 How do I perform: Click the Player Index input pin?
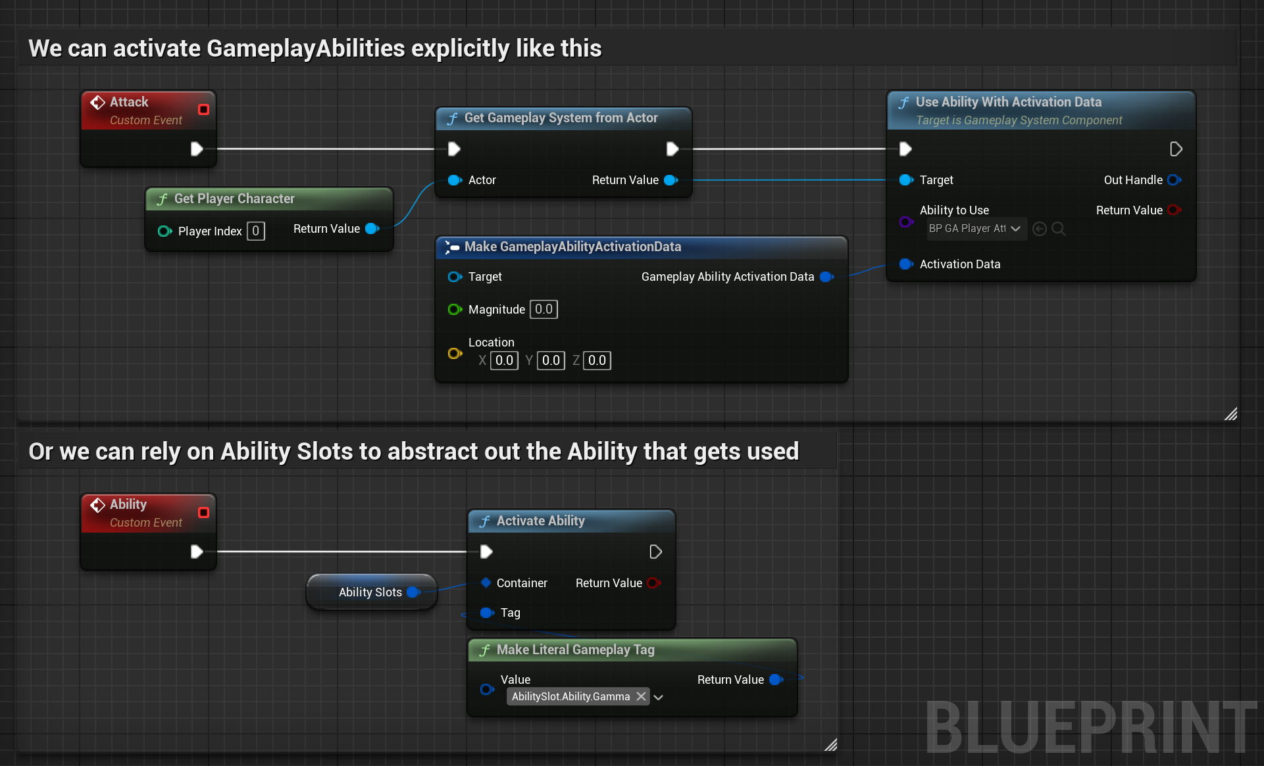pos(164,231)
